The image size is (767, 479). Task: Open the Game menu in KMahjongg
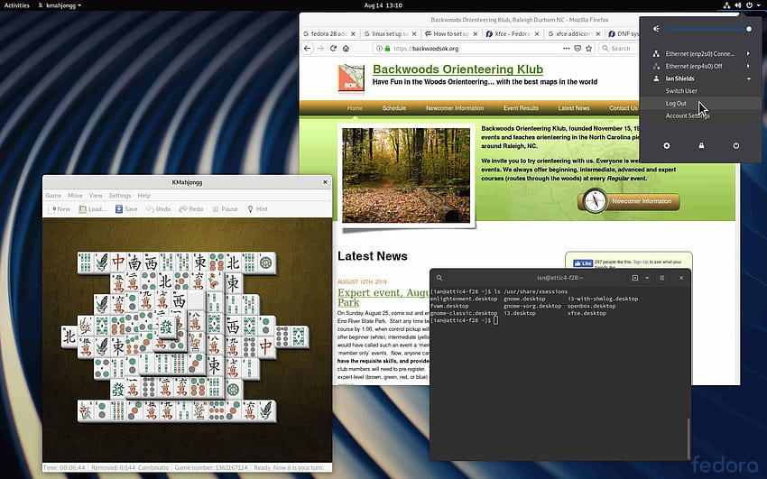coord(53,195)
